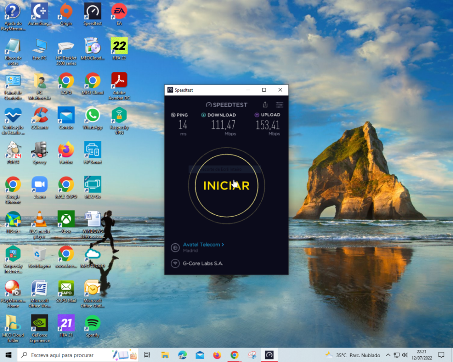Viewport: 453px width, 362px height.
Task: Maximize the Speedtest window
Action: (x=264, y=90)
